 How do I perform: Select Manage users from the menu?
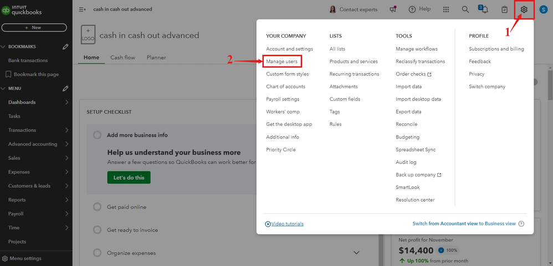281,62
